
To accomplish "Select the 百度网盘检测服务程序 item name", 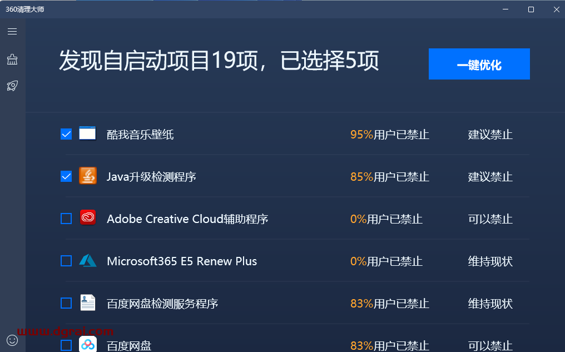I will click(162, 304).
